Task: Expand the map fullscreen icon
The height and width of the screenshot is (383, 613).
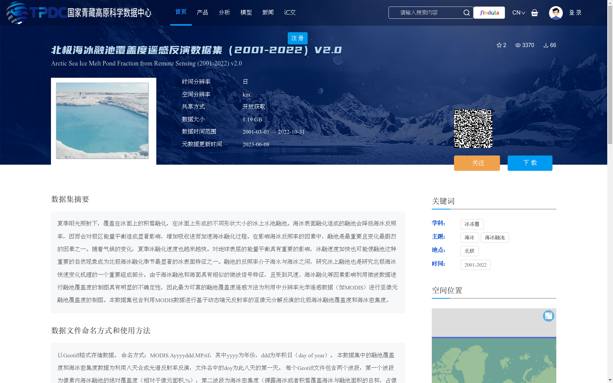Action: (548, 316)
